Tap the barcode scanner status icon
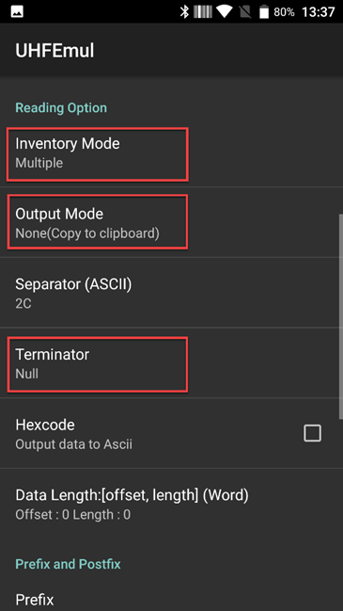The width and height of the screenshot is (343, 611). pos(203,11)
